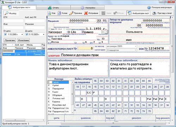Click the Отказ (undo) arrow icon
The image size is (176, 127).
[x=115, y=13]
